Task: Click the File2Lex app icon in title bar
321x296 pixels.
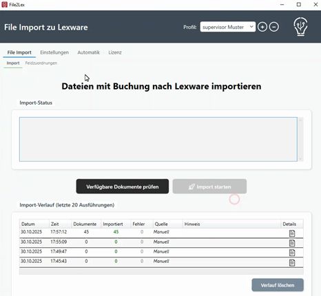Action: [4, 5]
